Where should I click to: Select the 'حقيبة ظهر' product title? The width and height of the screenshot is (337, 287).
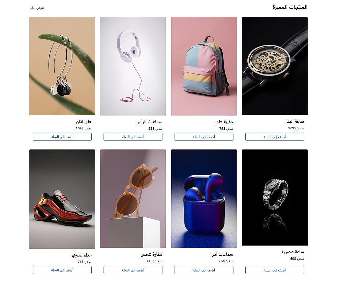pos(224,122)
